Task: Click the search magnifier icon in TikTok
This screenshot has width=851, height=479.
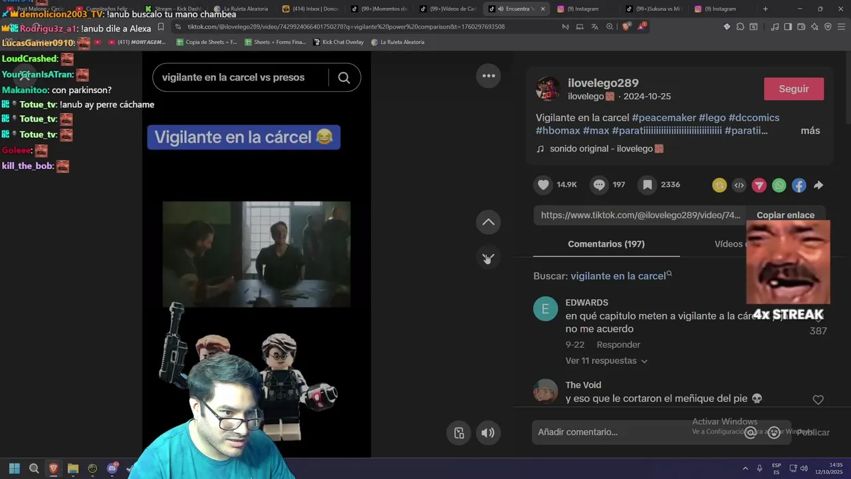Action: 344,78
